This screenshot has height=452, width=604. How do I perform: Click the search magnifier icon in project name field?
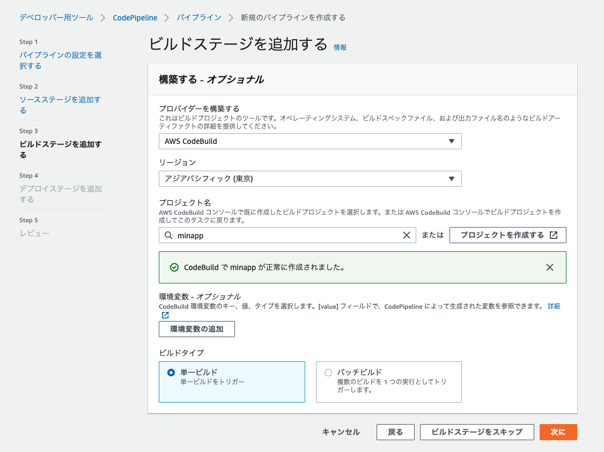pos(168,235)
